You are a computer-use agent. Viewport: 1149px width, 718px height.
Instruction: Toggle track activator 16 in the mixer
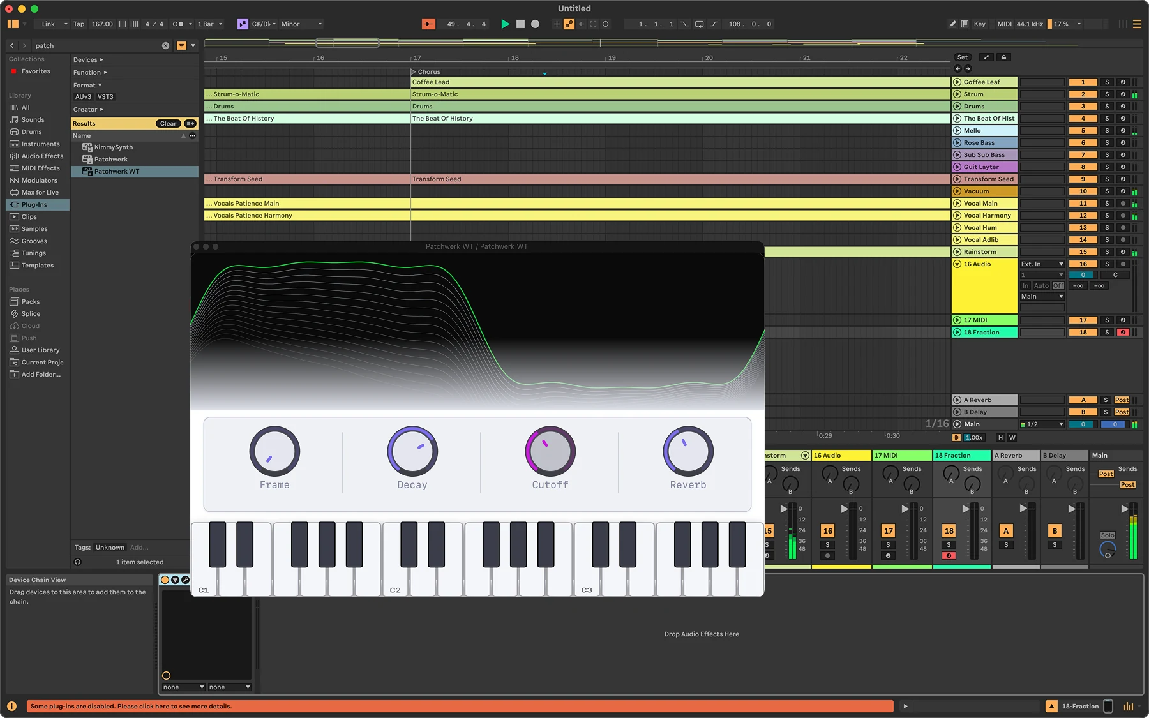tap(828, 531)
